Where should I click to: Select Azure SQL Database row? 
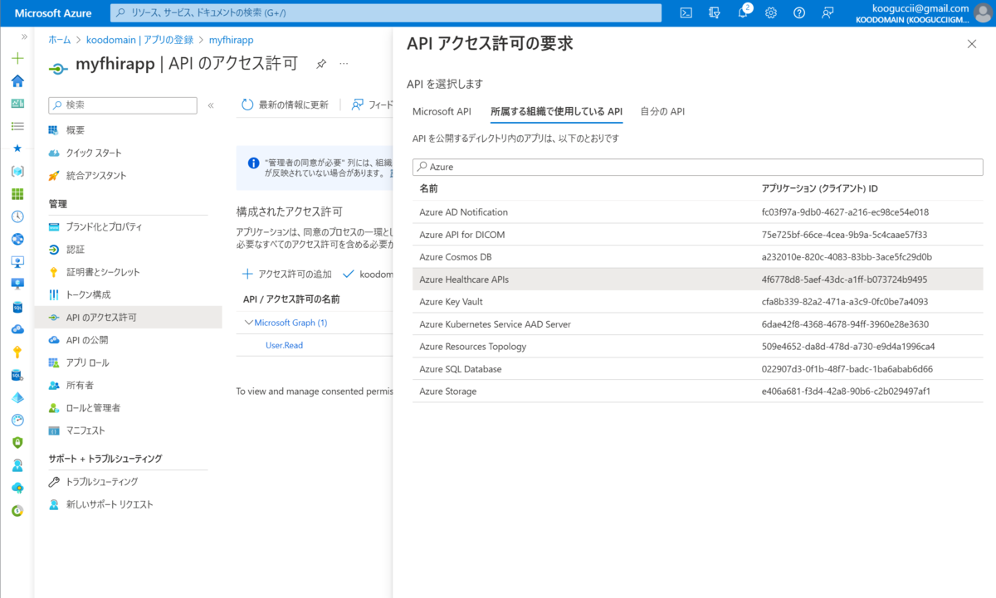point(697,369)
